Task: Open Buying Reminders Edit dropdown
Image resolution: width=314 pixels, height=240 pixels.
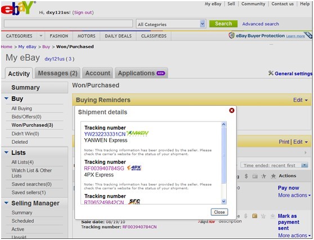Action: click(x=300, y=100)
